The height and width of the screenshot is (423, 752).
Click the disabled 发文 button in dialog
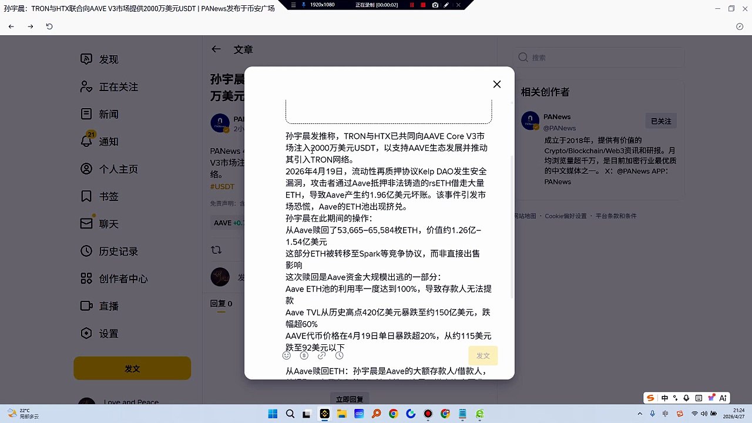[483, 356]
